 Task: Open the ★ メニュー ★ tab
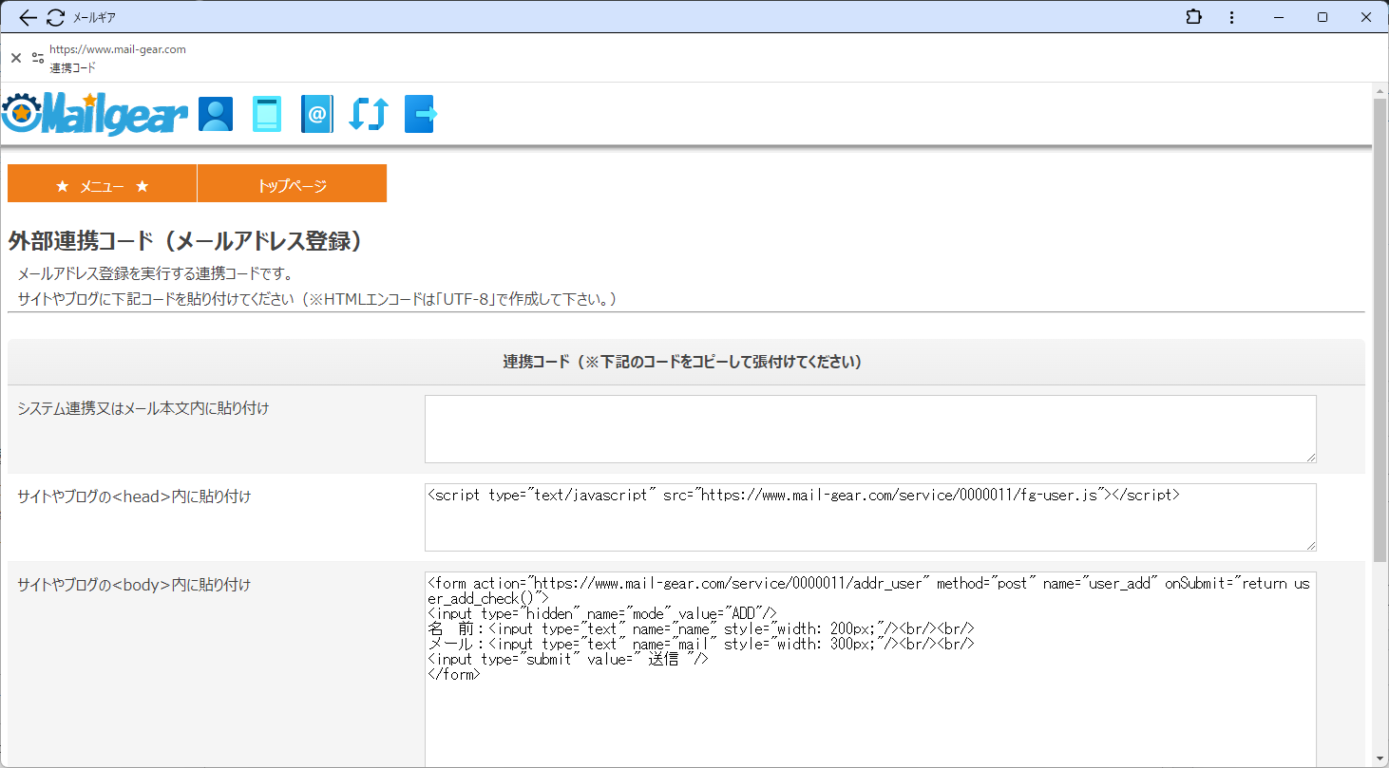(103, 183)
